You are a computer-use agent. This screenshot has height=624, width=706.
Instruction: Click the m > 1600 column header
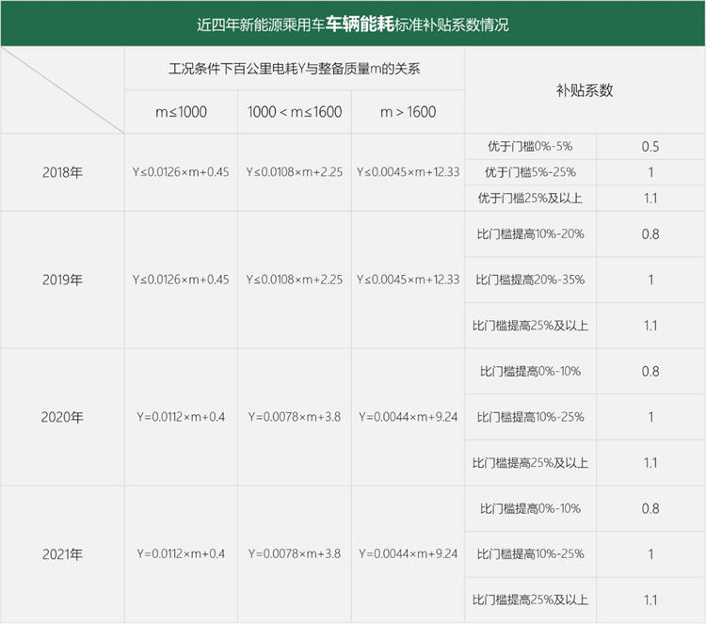(x=408, y=112)
